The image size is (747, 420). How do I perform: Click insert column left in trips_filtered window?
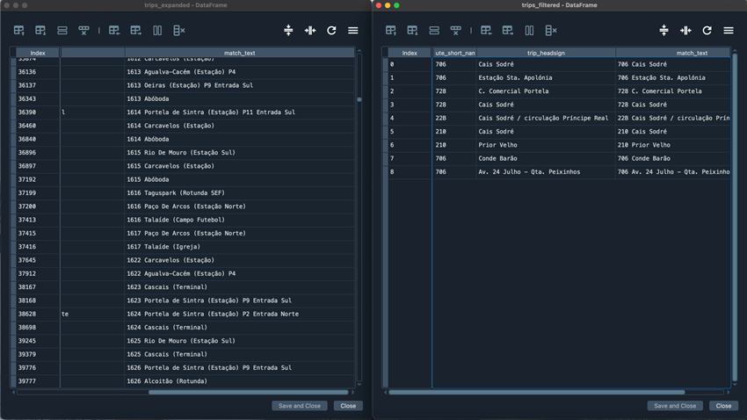(486, 31)
